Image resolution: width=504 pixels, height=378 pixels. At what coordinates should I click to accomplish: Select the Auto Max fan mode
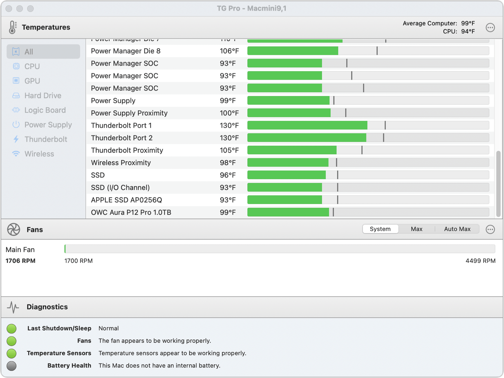[457, 229]
